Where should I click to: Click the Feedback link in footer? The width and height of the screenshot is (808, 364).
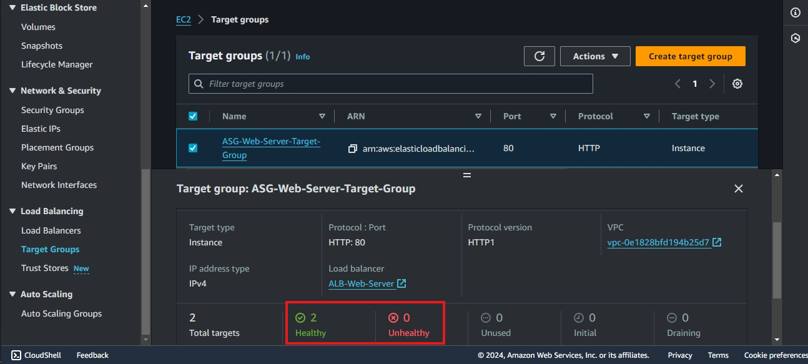92,355
